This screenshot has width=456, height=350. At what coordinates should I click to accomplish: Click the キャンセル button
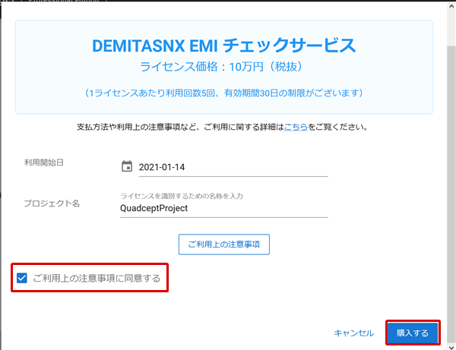click(x=354, y=333)
